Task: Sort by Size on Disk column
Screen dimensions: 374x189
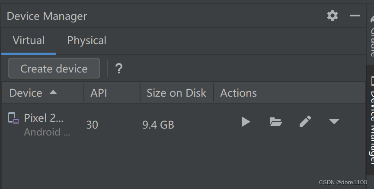Action: pyautogui.click(x=176, y=93)
